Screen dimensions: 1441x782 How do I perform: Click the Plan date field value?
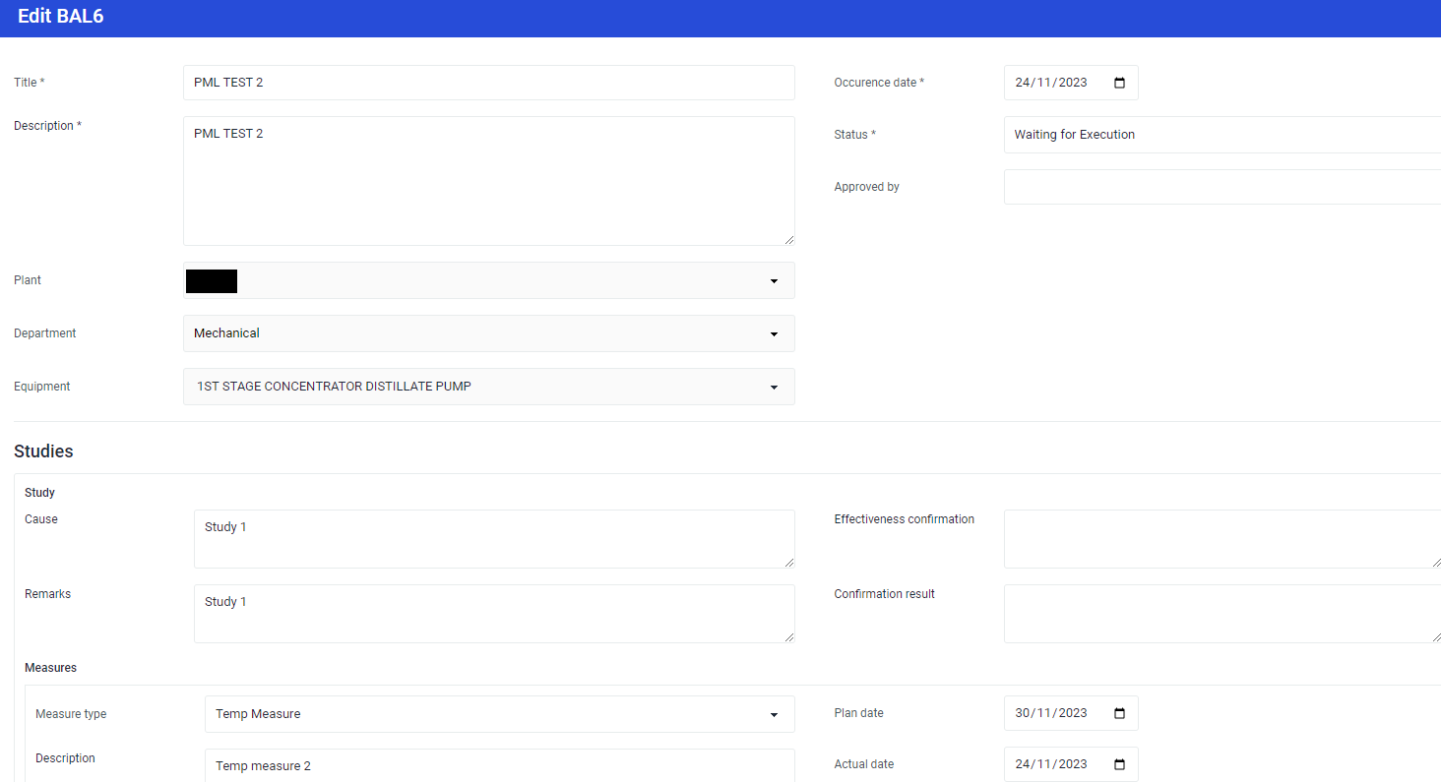click(x=1051, y=713)
